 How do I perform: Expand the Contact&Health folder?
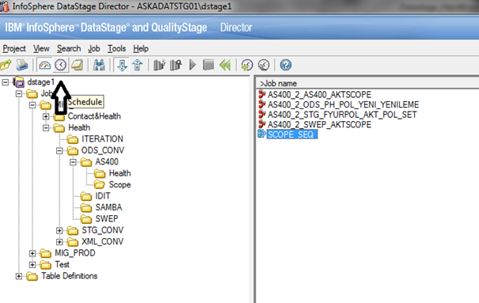(x=46, y=116)
